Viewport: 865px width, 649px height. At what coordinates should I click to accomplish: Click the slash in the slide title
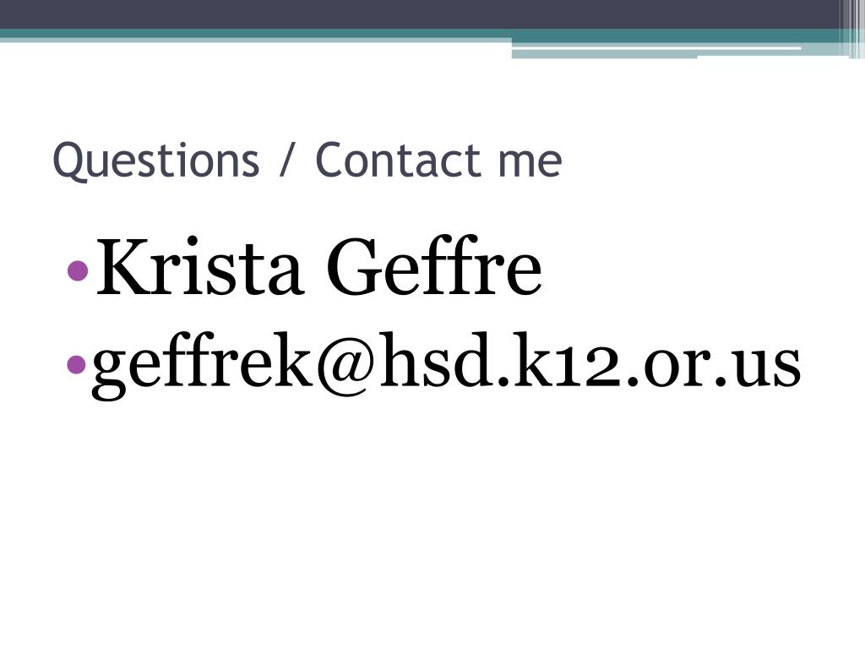pyautogui.click(x=286, y=159)
